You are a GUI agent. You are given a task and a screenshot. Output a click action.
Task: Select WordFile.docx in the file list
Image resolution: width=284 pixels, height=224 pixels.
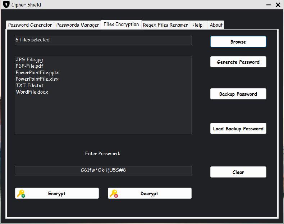tap(32, 92)
